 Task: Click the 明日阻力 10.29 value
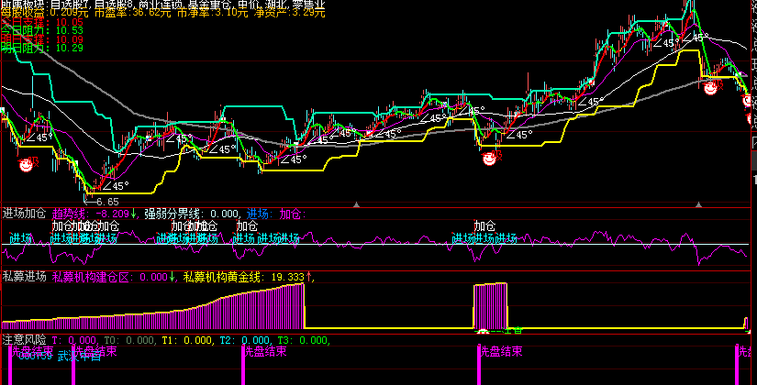pyautogui.click(x=70, y=48)
